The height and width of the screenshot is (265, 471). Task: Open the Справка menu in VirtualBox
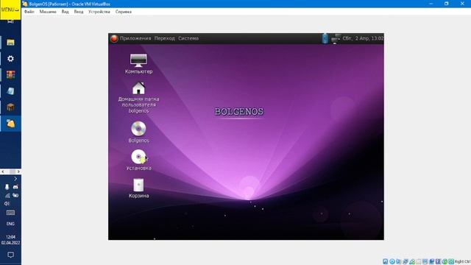124,12
